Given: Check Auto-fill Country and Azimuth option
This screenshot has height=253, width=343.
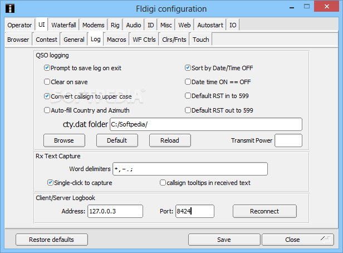Looking at the screenshot, I should coord(47,110).
